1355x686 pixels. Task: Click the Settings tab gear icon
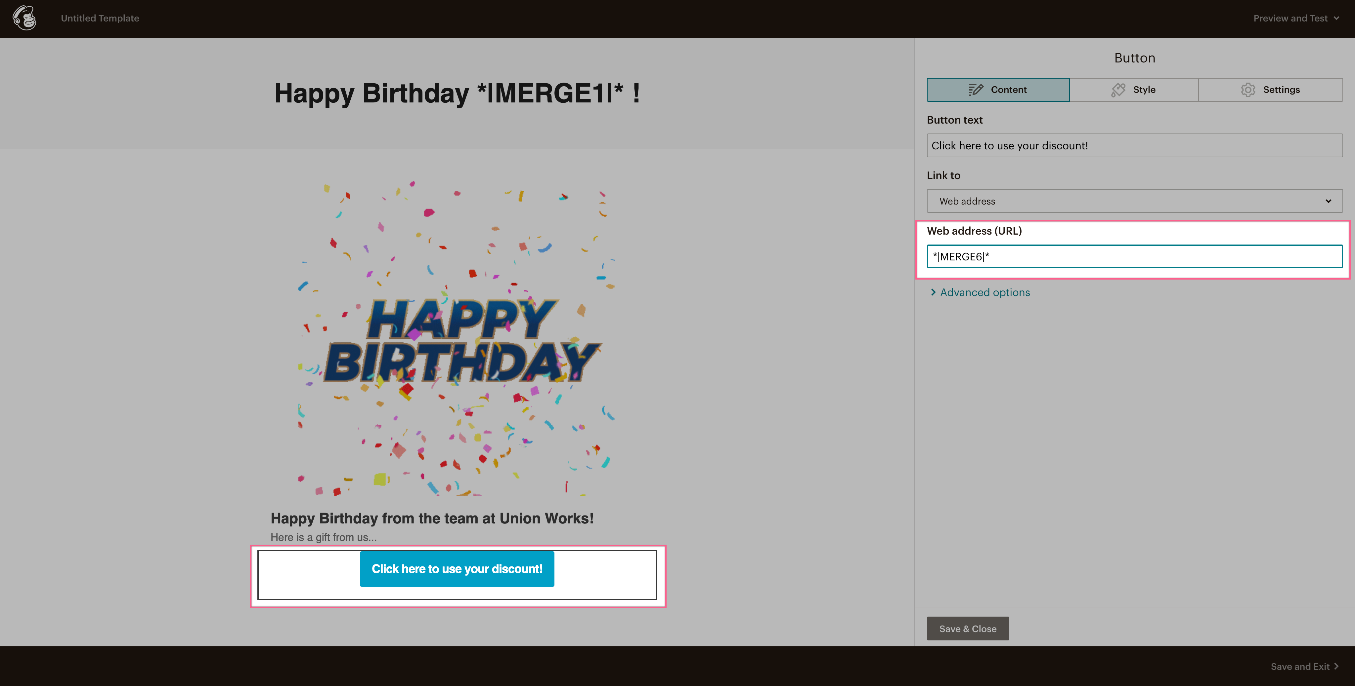[1248, 90]
